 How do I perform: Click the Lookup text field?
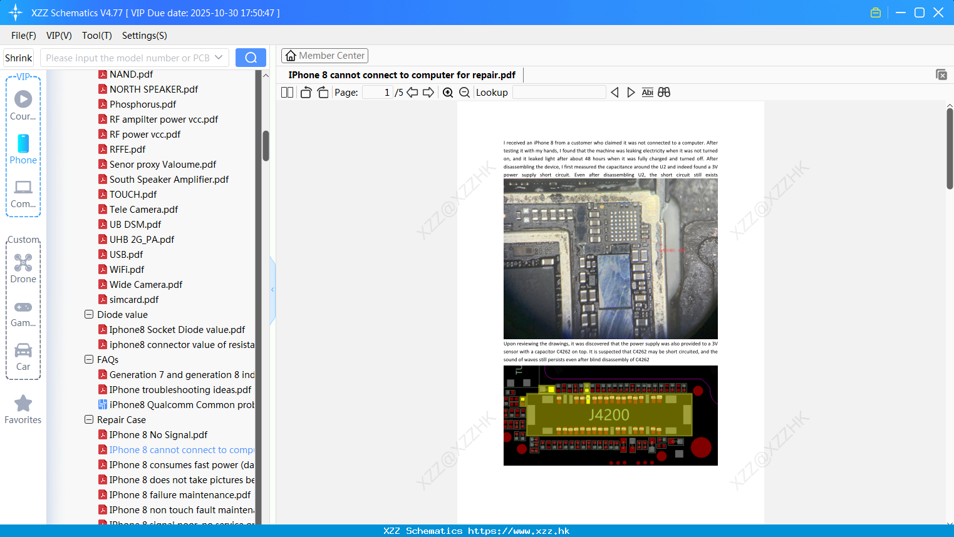click(559, 93)
